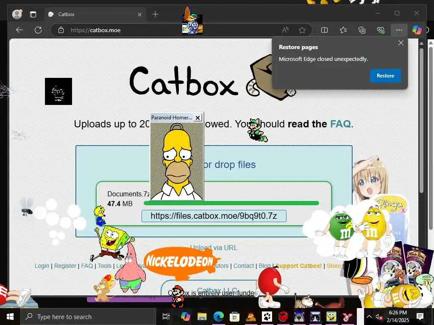Viewport: 434px width, 325px height.
Task: Dismiss the Restore pages popup
Action: pyautogui.click(x=401, y=43)
